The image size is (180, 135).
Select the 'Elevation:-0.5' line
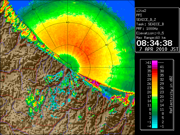coord(150,33)
